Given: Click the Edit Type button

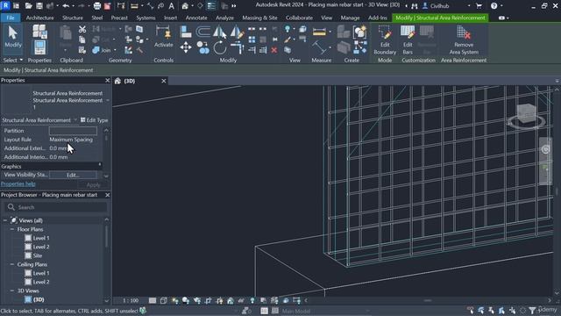Looking at the screenshot, I should (94, 120).
